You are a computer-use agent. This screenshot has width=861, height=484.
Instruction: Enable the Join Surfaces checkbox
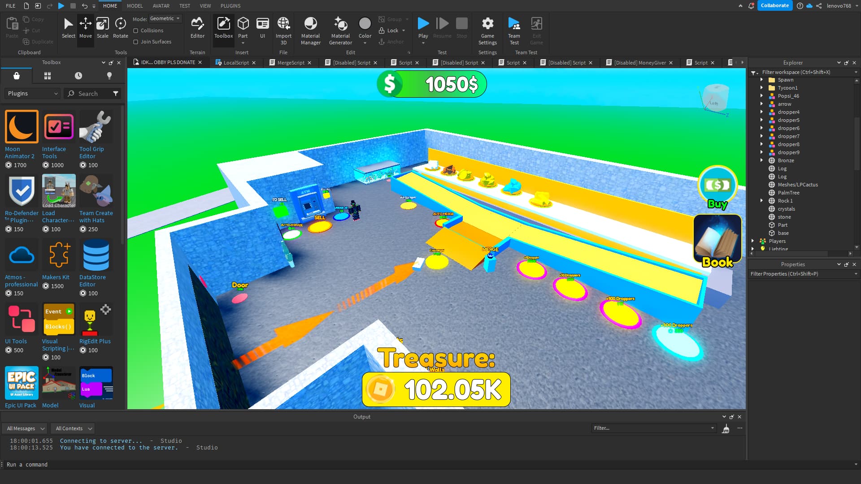pyautogui.click(x=136, y=42)
